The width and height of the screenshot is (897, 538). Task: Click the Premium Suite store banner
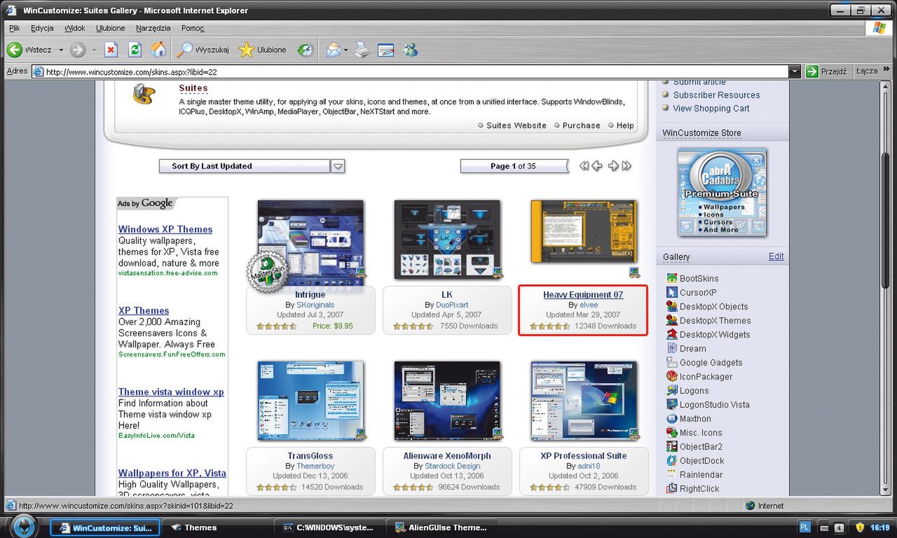(x=723, y=192)
